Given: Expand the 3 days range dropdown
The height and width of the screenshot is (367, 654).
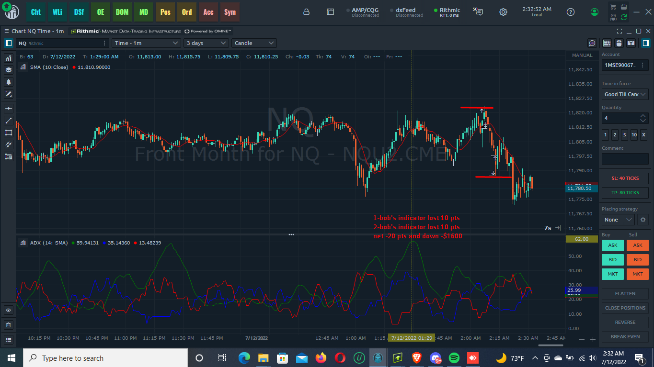Looking at the screenshot, I should point(206,43).
